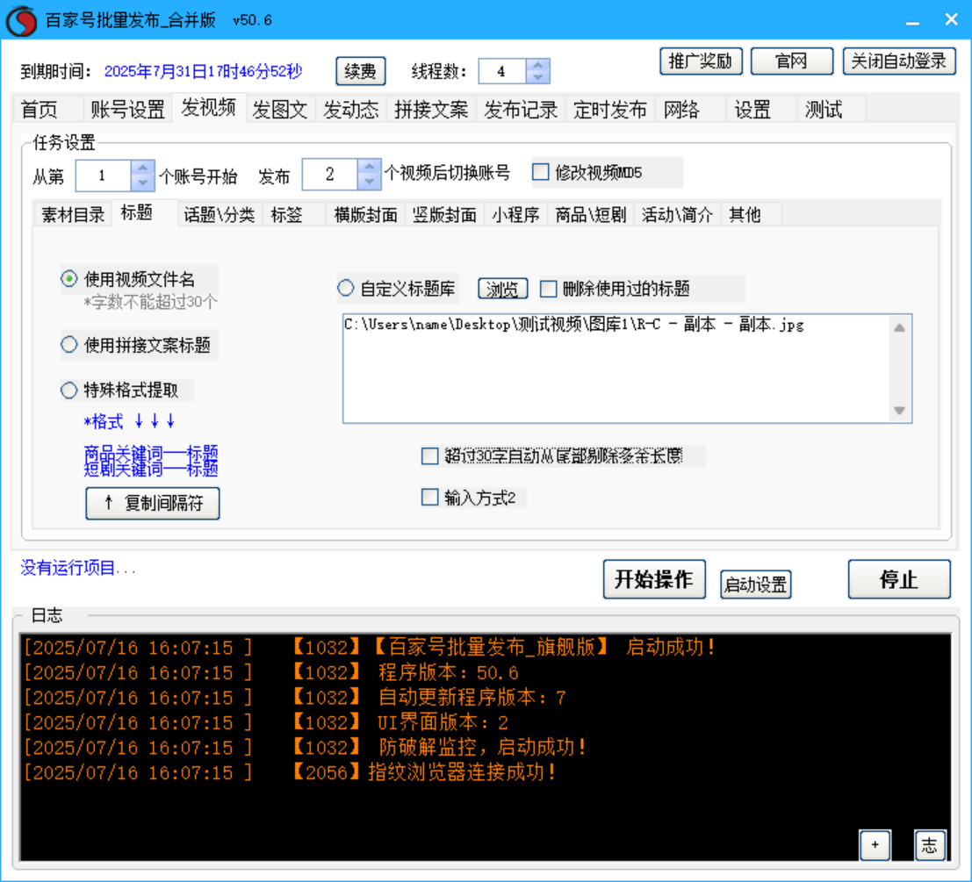
Task: Switch to the 小程序 sub-tab
Action: click(515, 215)
